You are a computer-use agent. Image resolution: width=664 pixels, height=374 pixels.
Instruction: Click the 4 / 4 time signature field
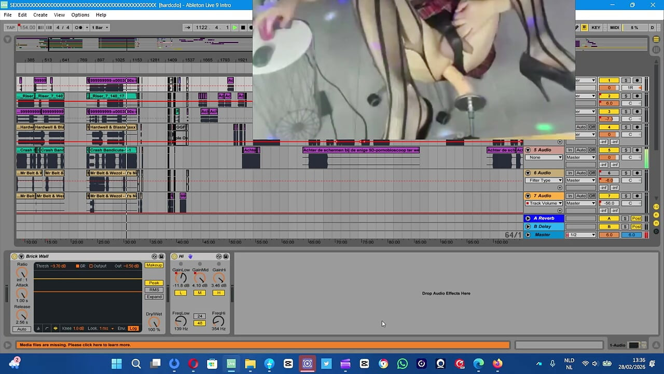tap(63, 28)
